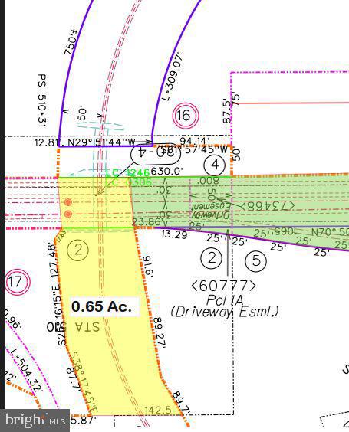Click the circled number 17 marker
The height and width of the screenshot is (432, 349).
click(17, 282)
